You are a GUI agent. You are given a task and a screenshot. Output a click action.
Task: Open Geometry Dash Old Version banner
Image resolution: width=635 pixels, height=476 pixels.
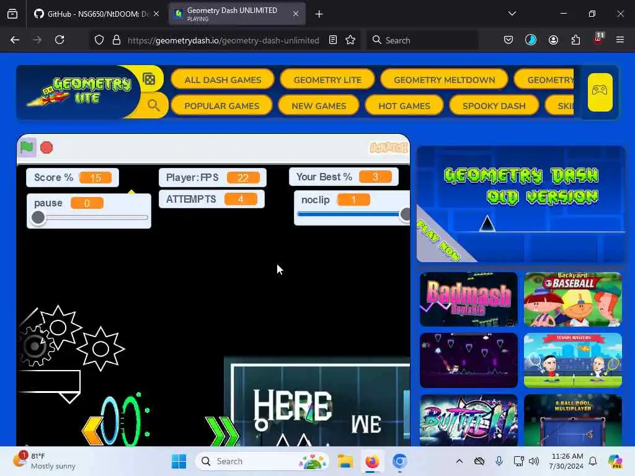pos(521,204)
